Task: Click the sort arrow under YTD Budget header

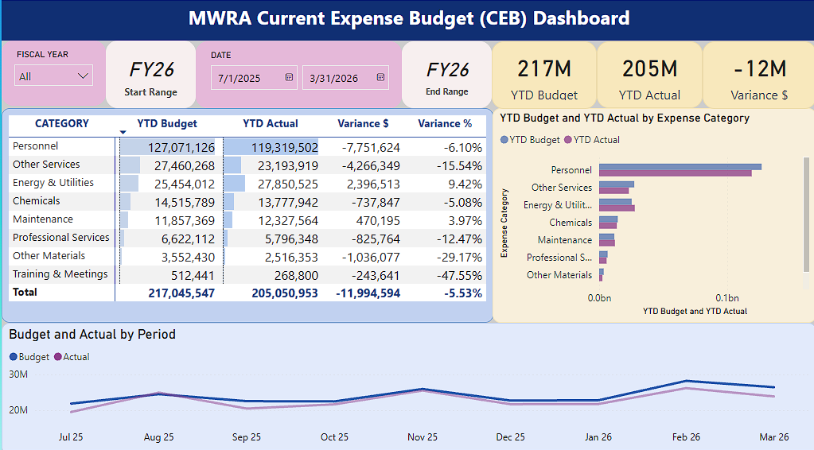Action: pyautogui.click(x=123, y=133)
